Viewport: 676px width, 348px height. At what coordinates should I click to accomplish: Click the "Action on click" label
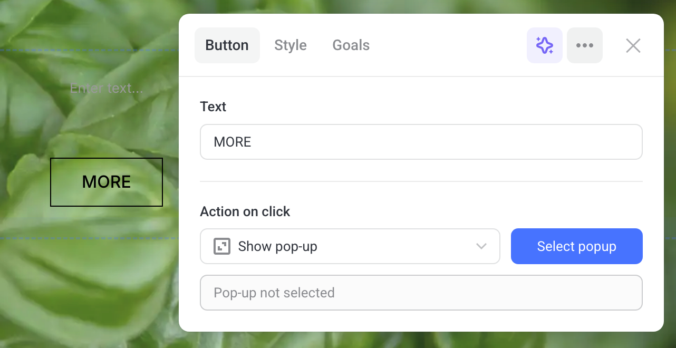[x=245, y=211]
